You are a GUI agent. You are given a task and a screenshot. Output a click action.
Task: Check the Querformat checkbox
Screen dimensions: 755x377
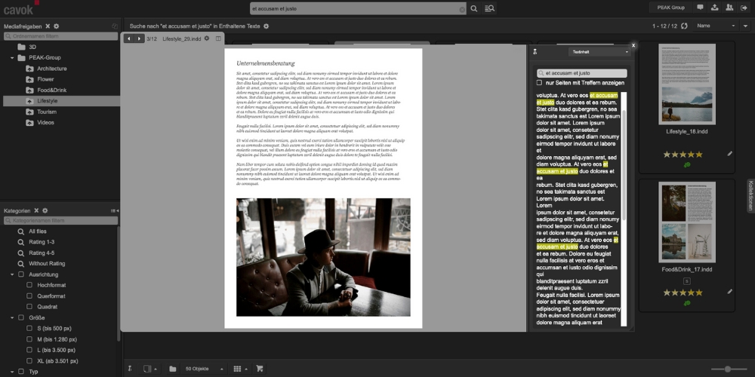click(x=29, y=296)
